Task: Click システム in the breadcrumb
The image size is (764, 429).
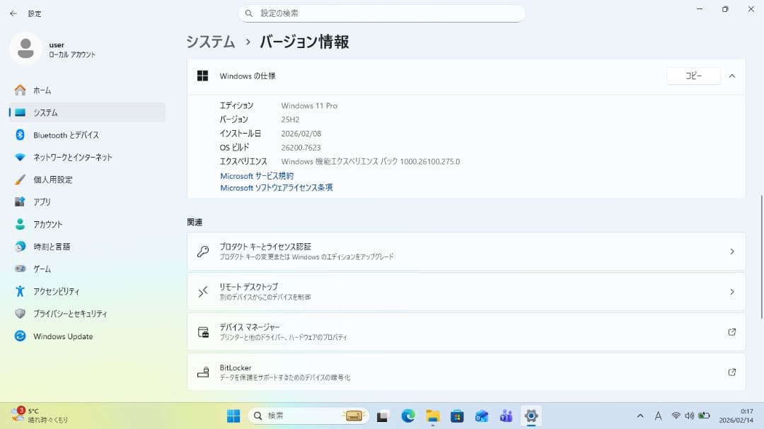Action: pos(211,42)
